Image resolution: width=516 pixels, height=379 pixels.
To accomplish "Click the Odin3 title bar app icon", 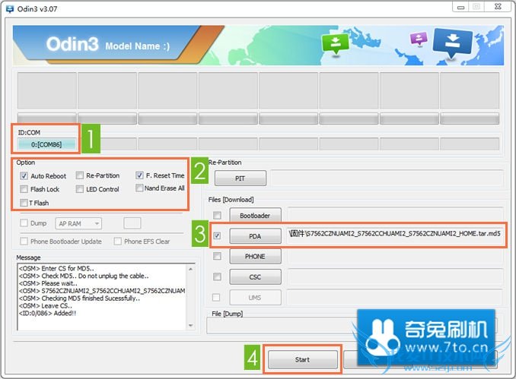I will [x=10, y=9].
